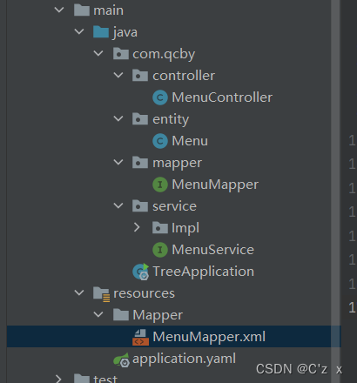Click the MenuMapper.xml file icon

click(140, 337)
